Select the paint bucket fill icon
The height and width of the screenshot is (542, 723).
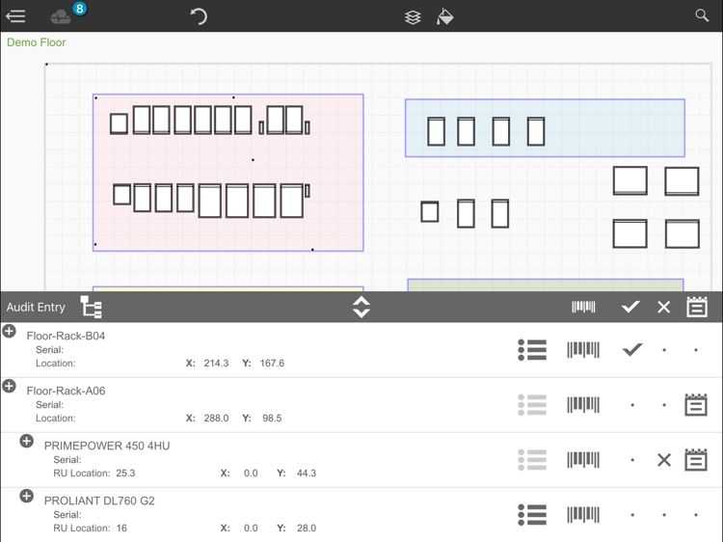(x=444, y=16)
